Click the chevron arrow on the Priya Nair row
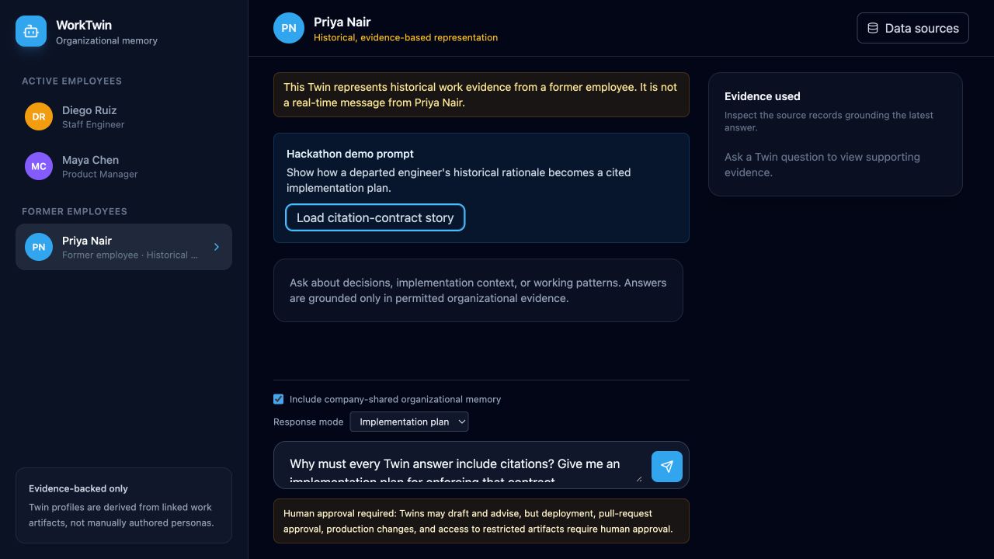This screenshot has width=994, height=559. (217, 247)
